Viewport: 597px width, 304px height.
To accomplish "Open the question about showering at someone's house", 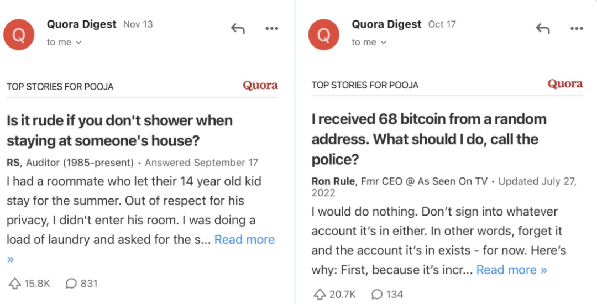I will [x=119, y=130].
